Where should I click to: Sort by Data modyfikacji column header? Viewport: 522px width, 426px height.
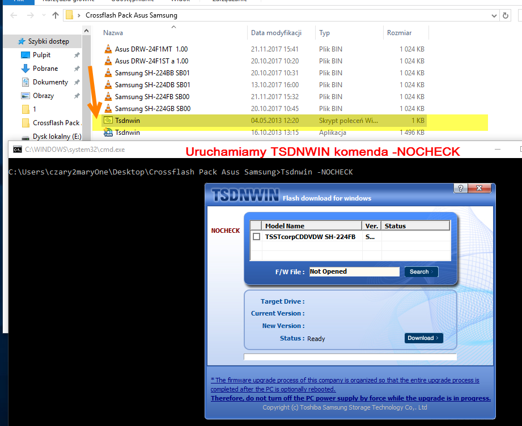pyautogui.click(x=276, y=33)
